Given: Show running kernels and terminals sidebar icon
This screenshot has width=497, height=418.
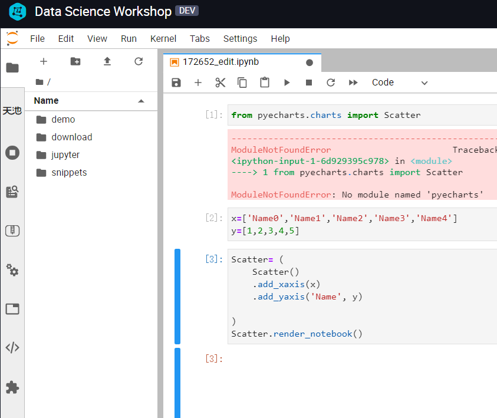Looking at the screenshot, I should (12, 153).
